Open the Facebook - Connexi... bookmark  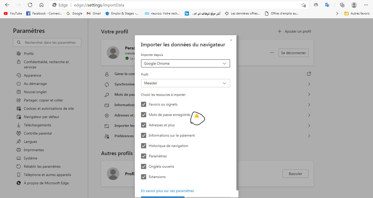click(44, 13)
